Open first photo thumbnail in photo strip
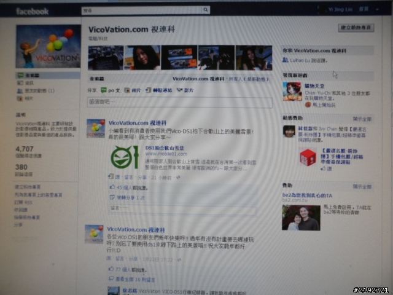Screen dimensions: 393x295 106,58
